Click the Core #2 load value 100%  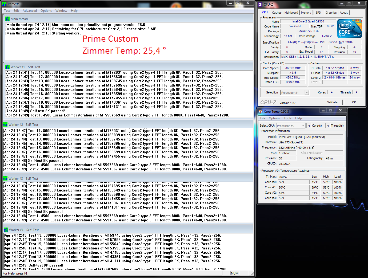point(338,193)
